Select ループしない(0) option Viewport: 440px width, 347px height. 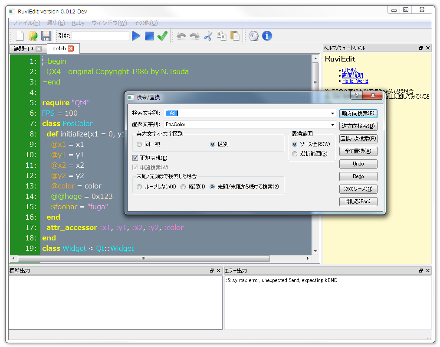point(156,187)
